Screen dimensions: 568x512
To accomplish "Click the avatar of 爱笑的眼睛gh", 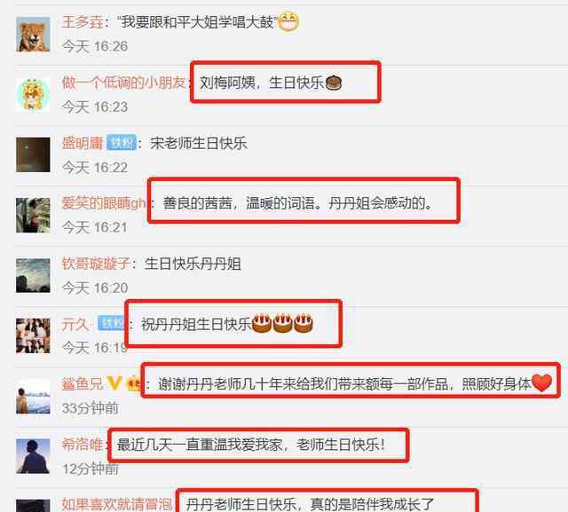I will tap(33, 215).
